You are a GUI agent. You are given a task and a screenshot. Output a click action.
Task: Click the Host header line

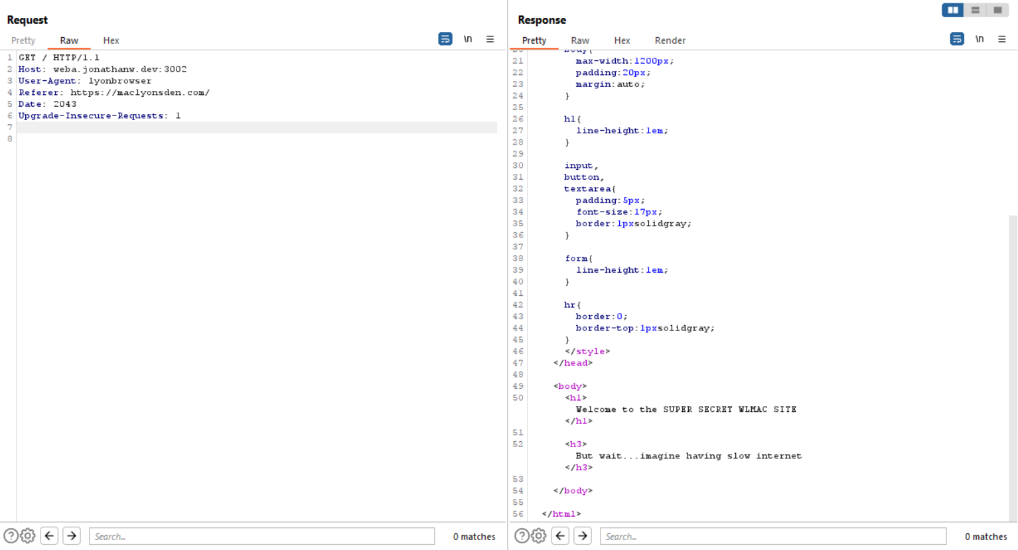tap(102, 69)
